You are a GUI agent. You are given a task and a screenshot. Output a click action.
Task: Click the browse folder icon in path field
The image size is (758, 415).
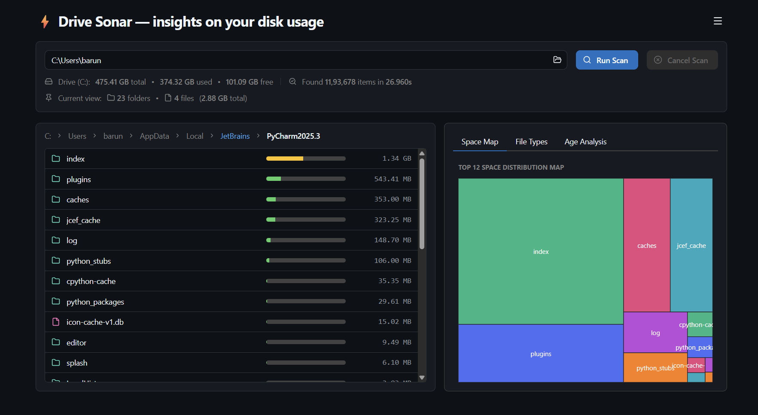point(557,60)
